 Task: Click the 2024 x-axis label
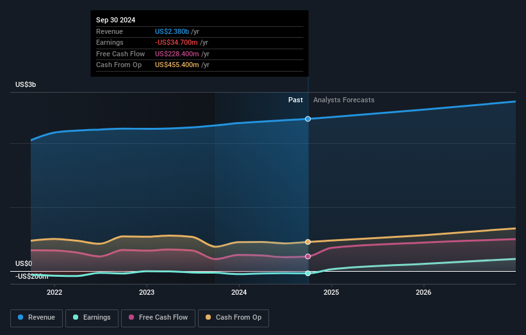(x=239, y=293)
